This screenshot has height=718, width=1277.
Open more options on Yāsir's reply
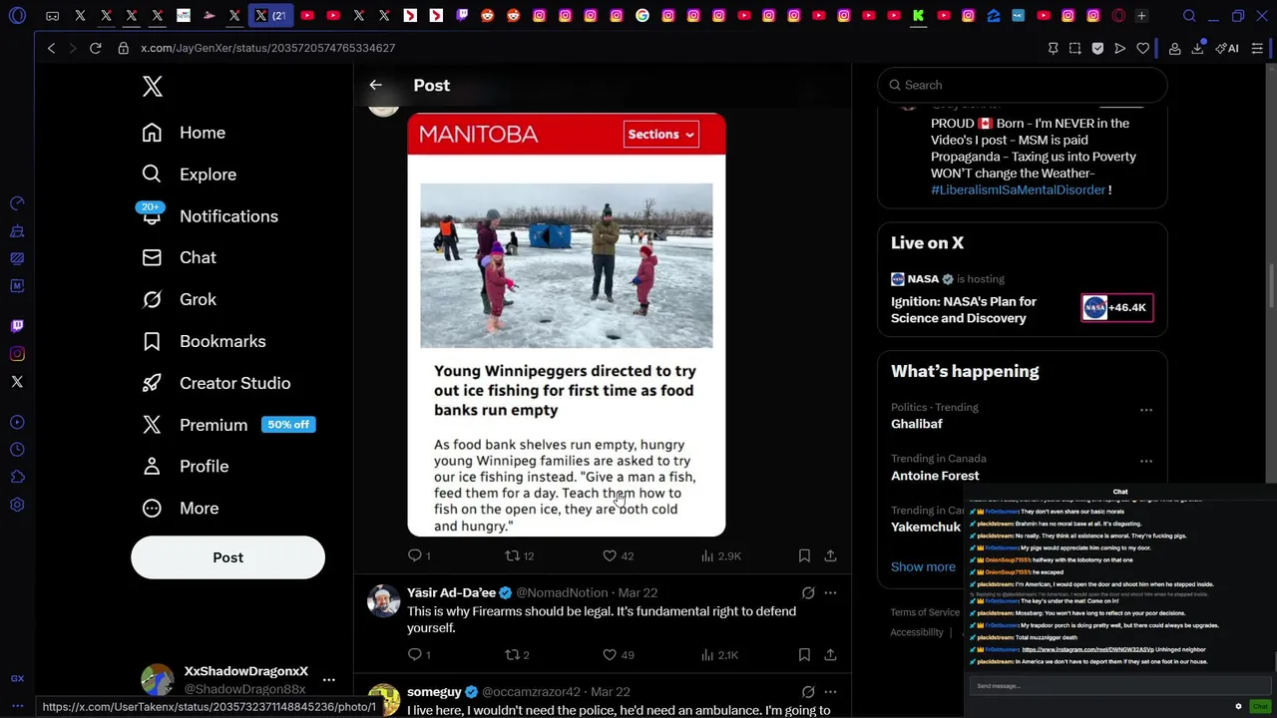tap(830, 592)
